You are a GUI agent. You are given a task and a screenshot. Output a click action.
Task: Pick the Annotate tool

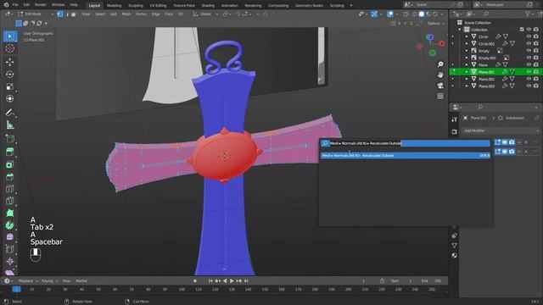[10, 113]
